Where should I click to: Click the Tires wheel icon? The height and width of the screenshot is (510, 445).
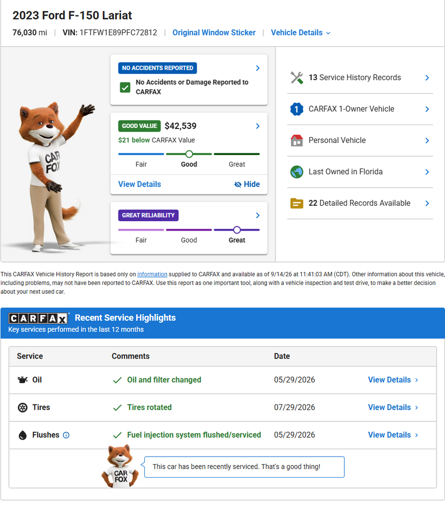click(22, 407)
